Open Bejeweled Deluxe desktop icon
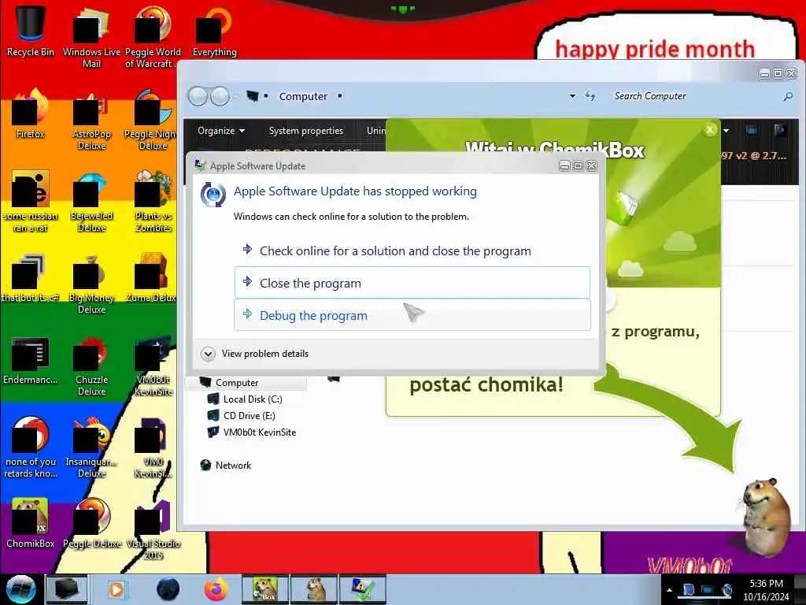 (x=91, y=201)
